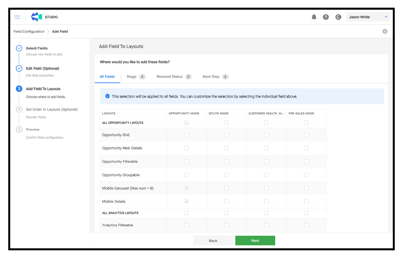Click the Opportunity Mode column header
Screen dimensions: 403x258
coord(184,113)
